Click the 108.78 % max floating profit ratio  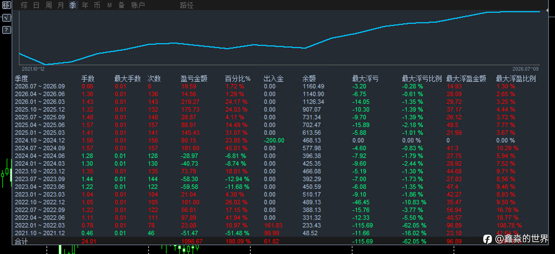coord(509,226)
